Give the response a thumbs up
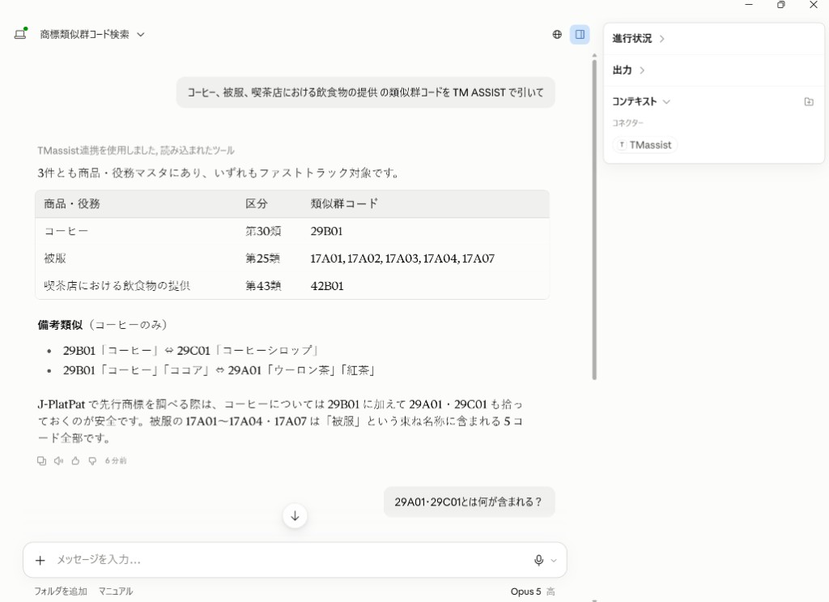The width and height of the screenshot is (829, 602). click(75, 461)
